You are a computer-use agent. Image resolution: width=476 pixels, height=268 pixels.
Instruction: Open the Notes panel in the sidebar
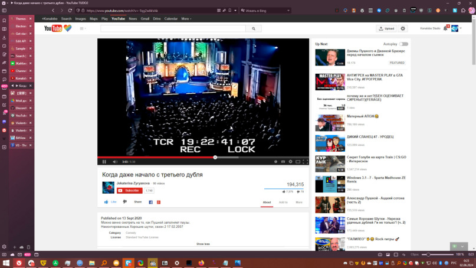pos(4,55)
